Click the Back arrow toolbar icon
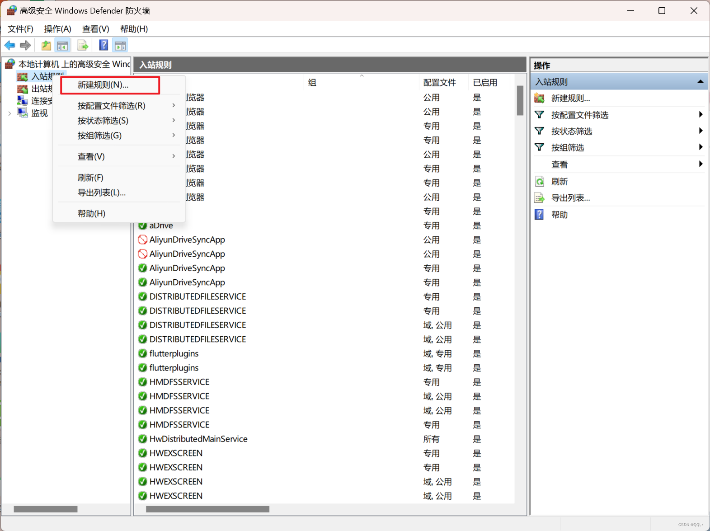The width and height of the screenshot is (710, 531). click(10, 45)
